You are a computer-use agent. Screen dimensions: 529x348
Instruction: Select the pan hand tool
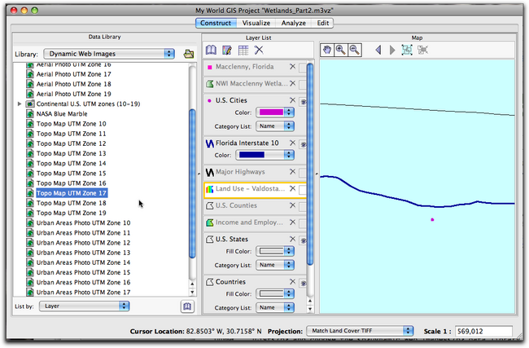coord(326,51)
